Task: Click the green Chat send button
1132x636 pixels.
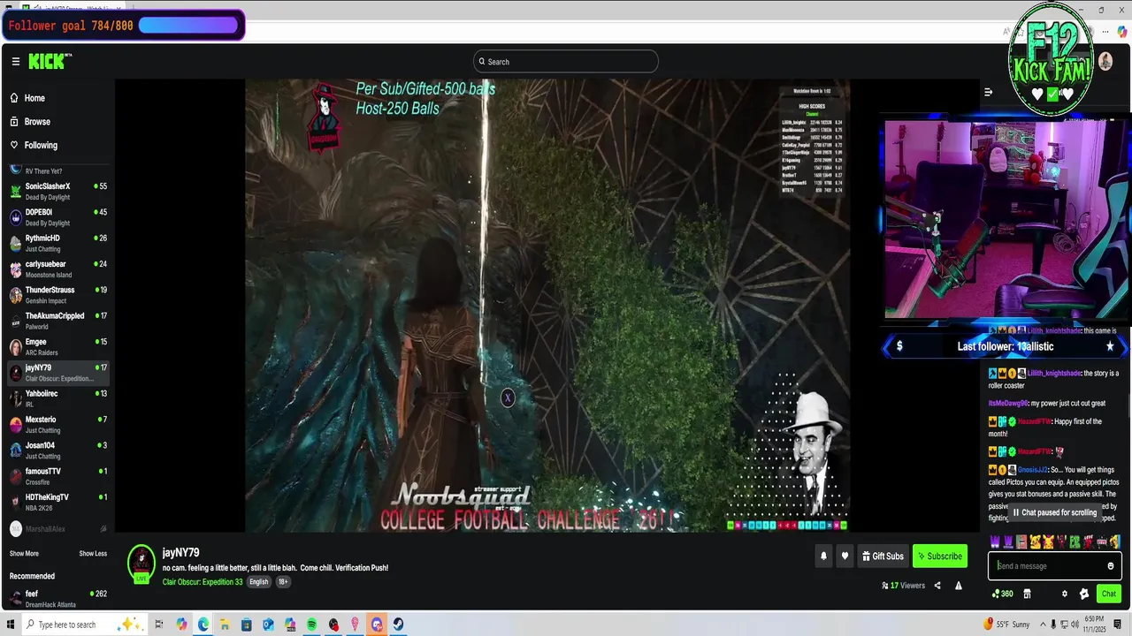Action: point(1108,594)
